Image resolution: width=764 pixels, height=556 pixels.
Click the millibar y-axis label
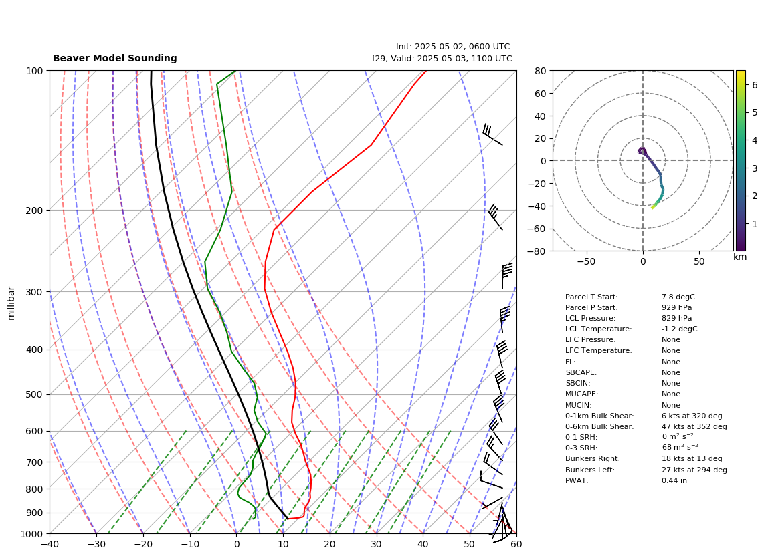[11, 303]
